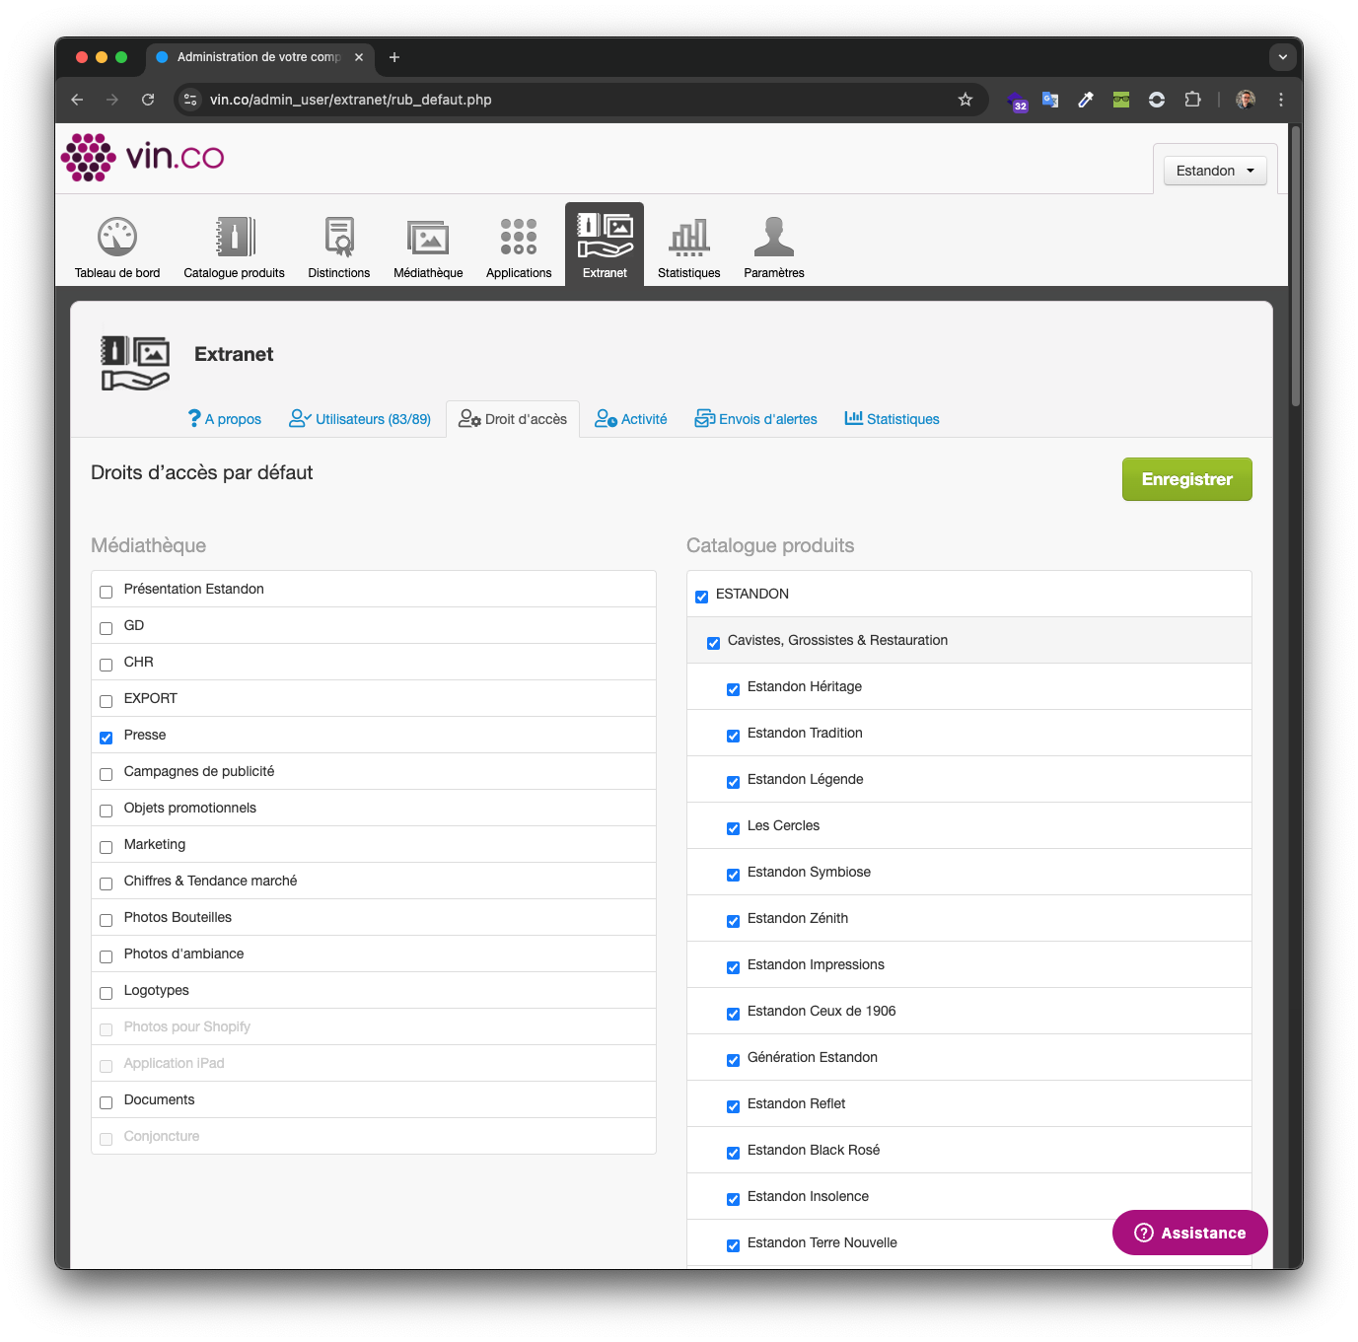Open Tableau de bord gauge icon

[117, 237]
